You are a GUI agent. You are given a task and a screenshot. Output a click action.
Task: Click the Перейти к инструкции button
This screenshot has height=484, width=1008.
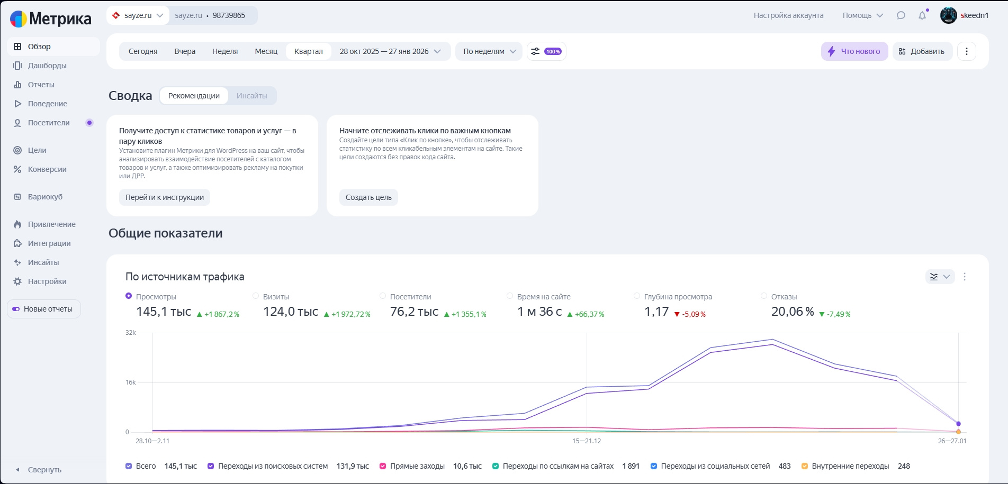point(164,197)
